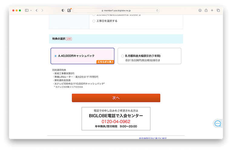Select A.40,000円キャッシュバック radio button
Image resolution: width=232 pixels, height=151 pixels.
(x=55, y=56)
